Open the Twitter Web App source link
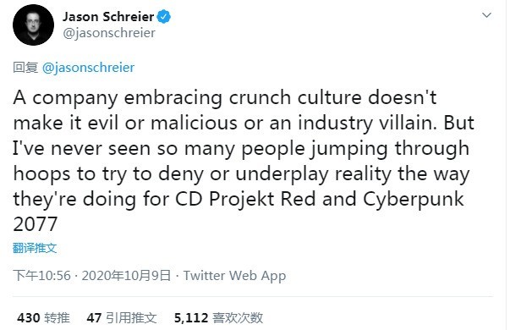 coord(234,276)
